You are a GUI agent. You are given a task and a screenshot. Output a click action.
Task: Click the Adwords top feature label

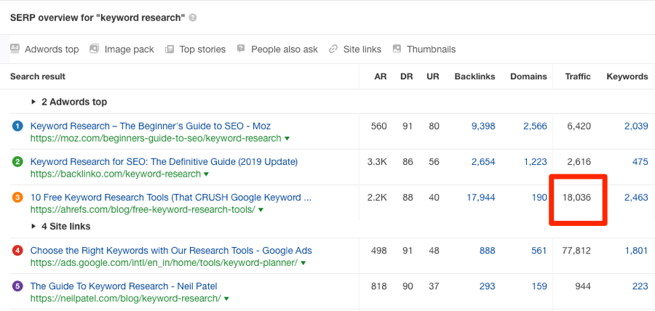52,49
